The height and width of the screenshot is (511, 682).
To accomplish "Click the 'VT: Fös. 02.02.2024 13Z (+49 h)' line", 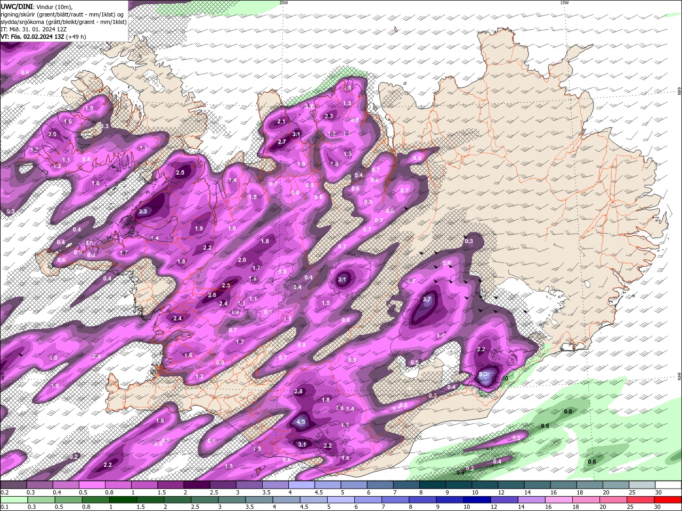I will 43,37.
